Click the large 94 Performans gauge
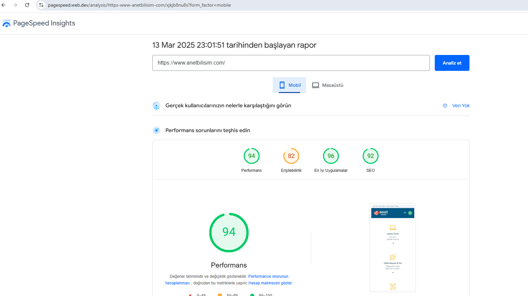Screen dimensions: 528x296 pyautogui.click(x=229, y=232)
